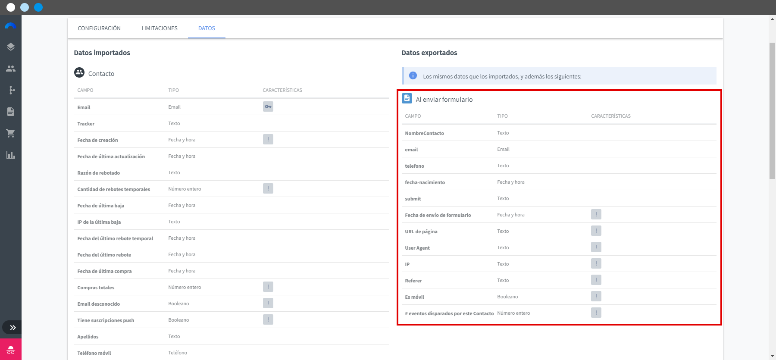
Task: Click the 'email' exported field name
Action: [411, 150]
